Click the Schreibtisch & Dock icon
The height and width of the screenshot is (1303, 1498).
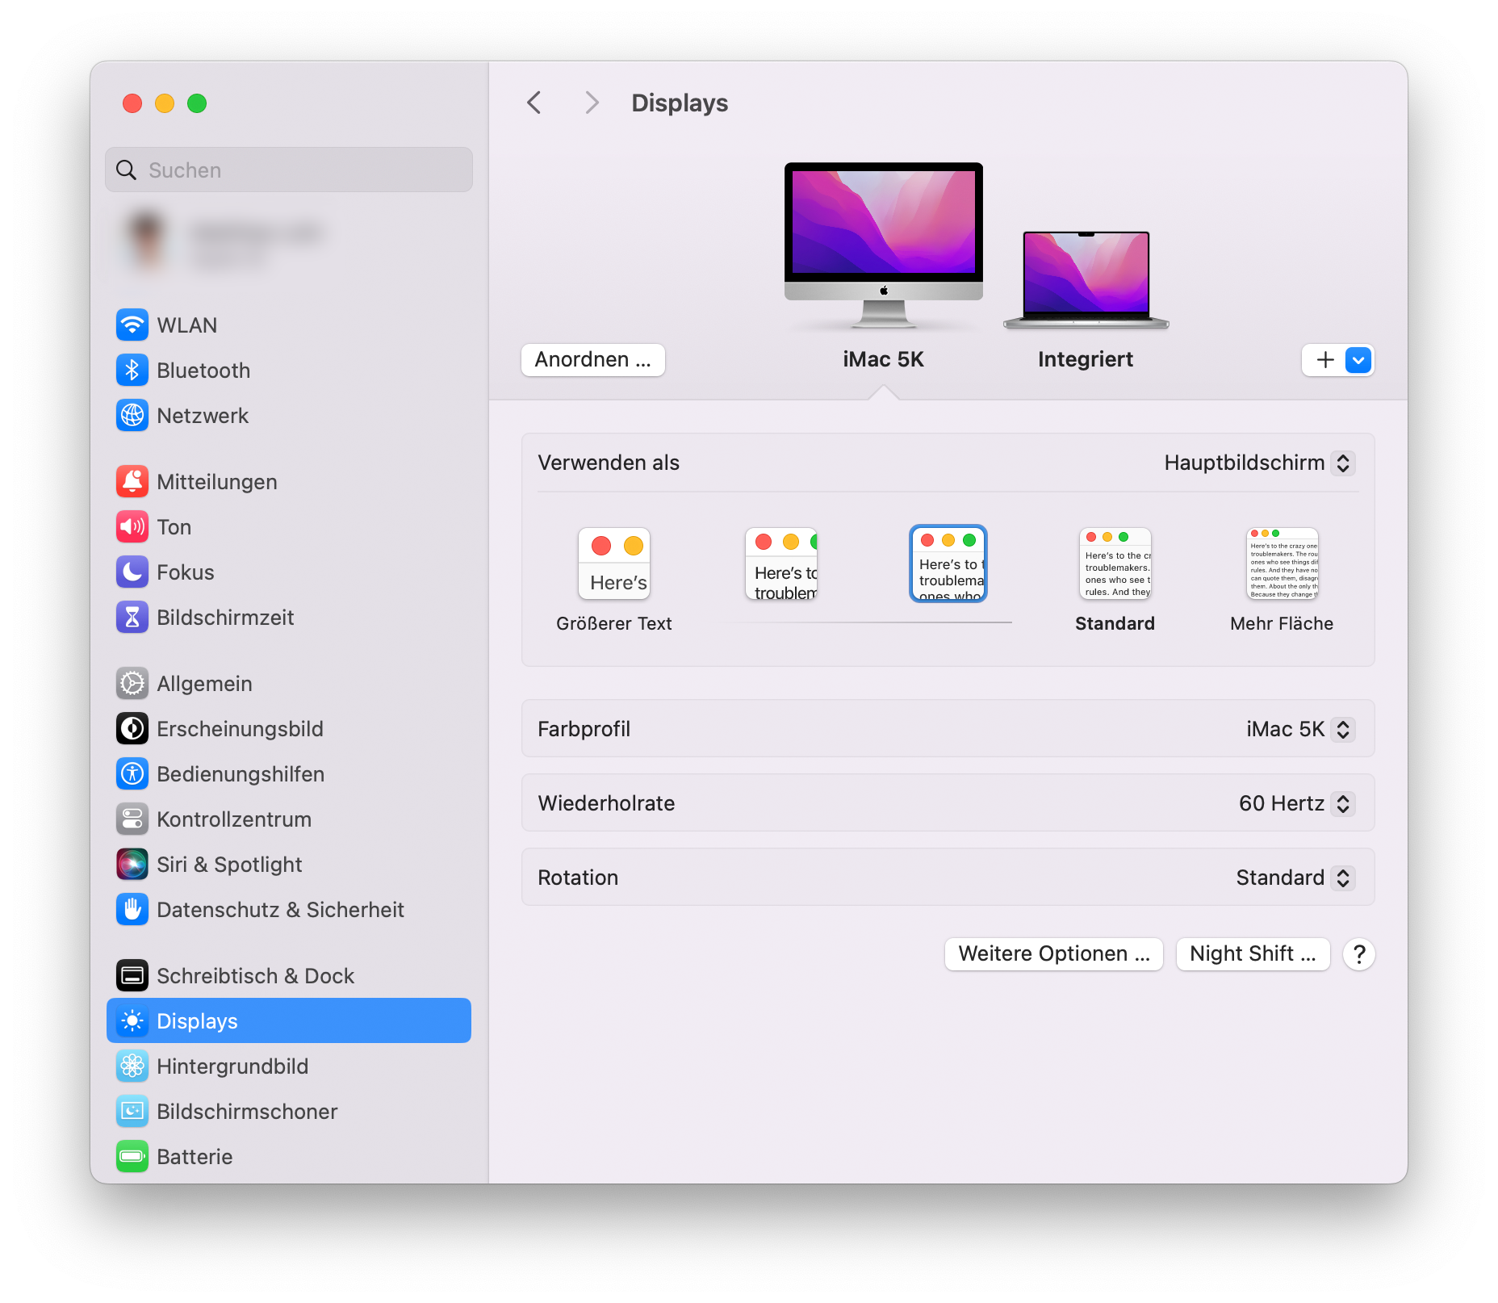point(132,976)
